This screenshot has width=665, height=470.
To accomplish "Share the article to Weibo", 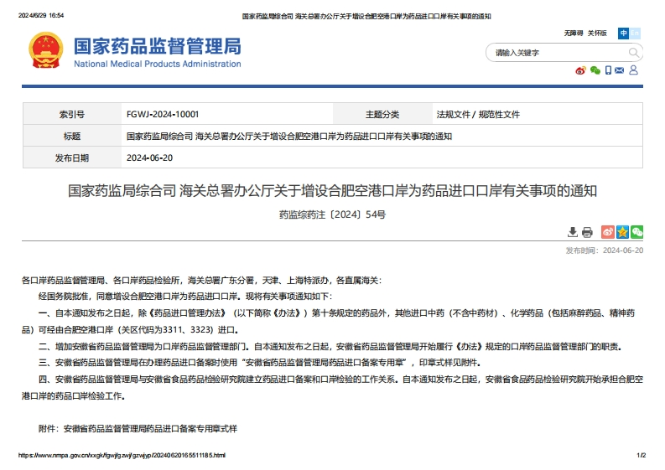I will tap(610, 232).
